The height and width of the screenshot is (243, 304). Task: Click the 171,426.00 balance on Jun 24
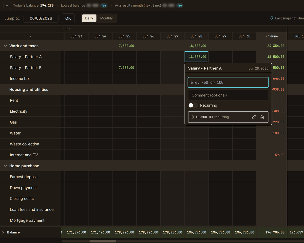(x=100, y=232)
